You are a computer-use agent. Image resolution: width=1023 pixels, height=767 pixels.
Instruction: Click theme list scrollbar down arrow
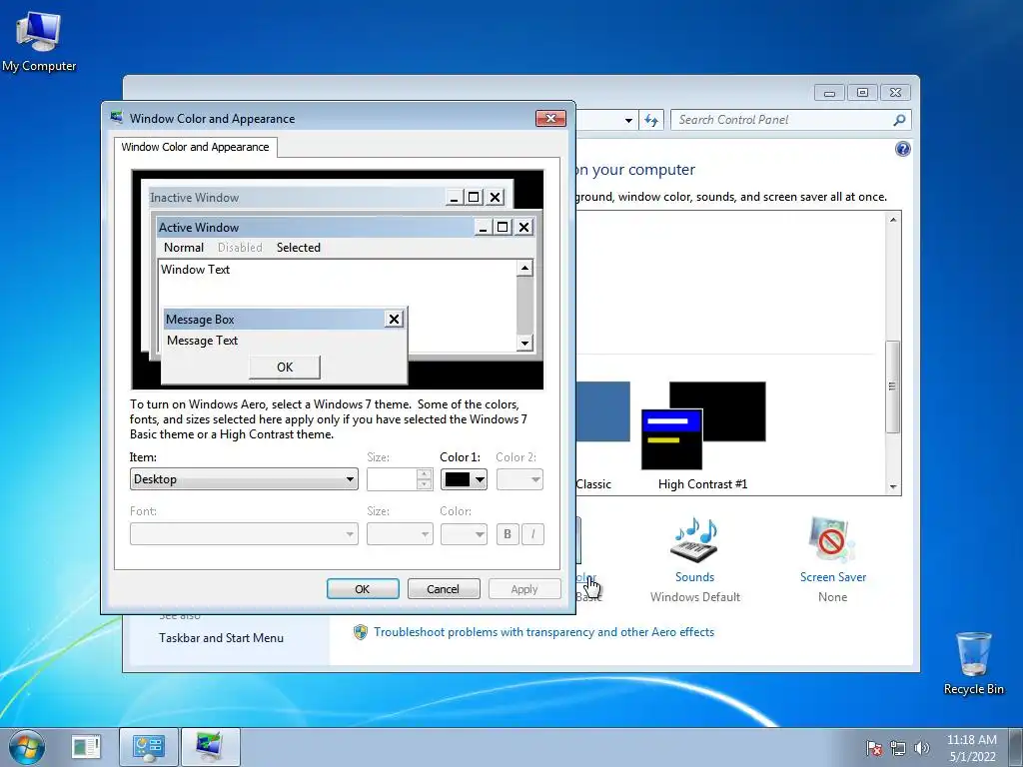pyautogui.click(x=893, y=487)
